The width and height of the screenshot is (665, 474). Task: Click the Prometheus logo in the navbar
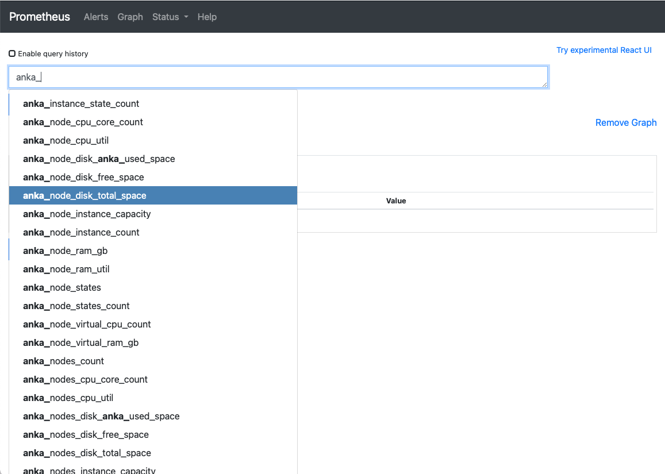pyautogui.click(x=39, y=17)
